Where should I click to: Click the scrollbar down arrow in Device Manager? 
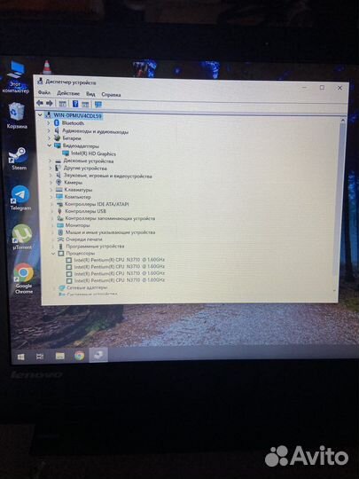335,290
